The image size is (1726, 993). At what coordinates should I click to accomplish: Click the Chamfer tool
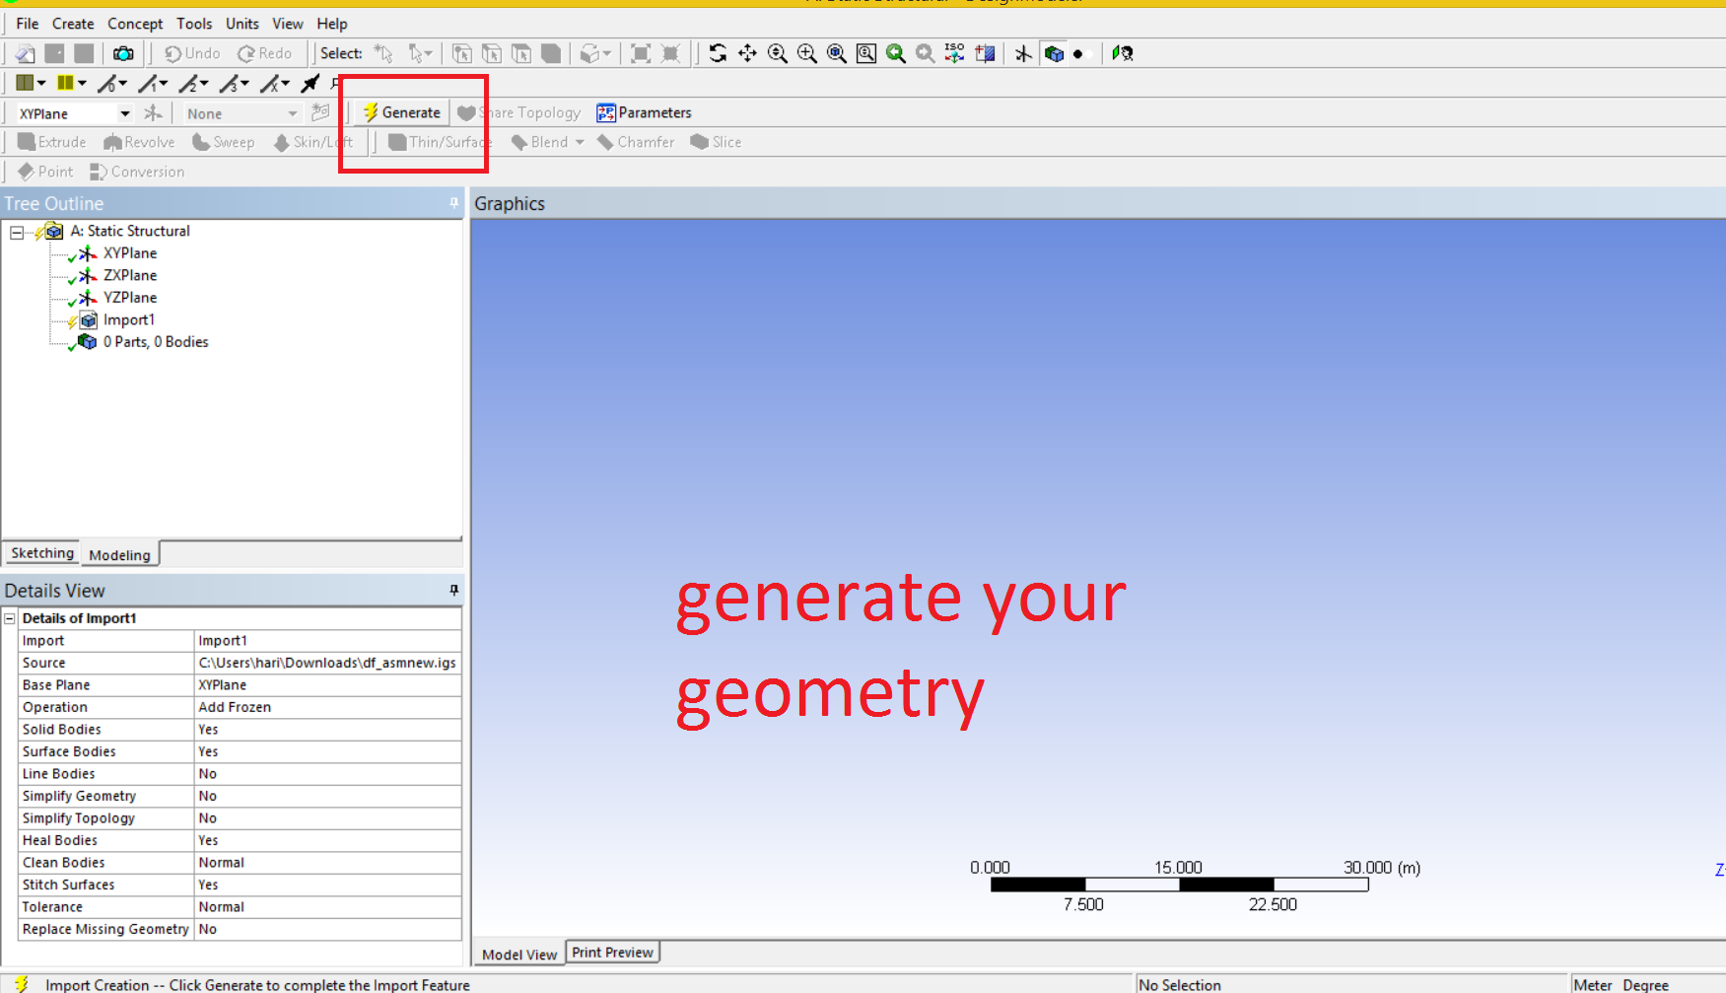(x=636, y=142)
